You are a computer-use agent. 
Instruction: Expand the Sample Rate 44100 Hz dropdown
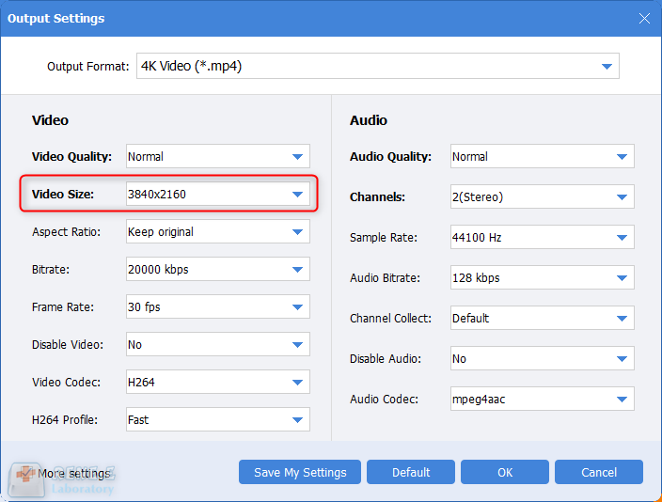(542, 237)
